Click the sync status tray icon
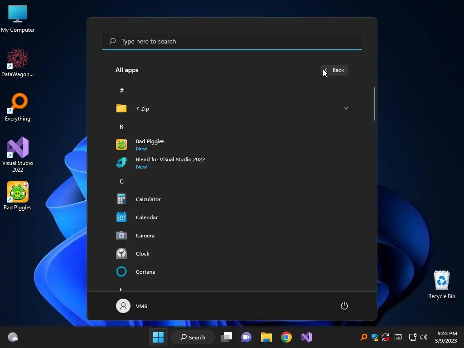Viewport: 464px width, 348px height. pyautogui.click(x=386, y=337)
